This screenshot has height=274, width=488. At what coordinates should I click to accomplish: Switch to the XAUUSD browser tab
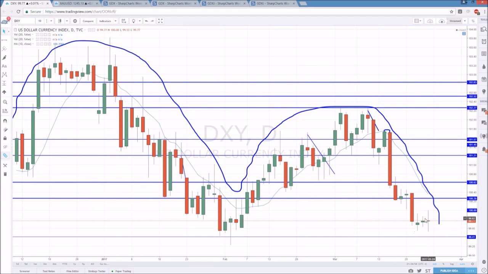click(x=76, y=3)
